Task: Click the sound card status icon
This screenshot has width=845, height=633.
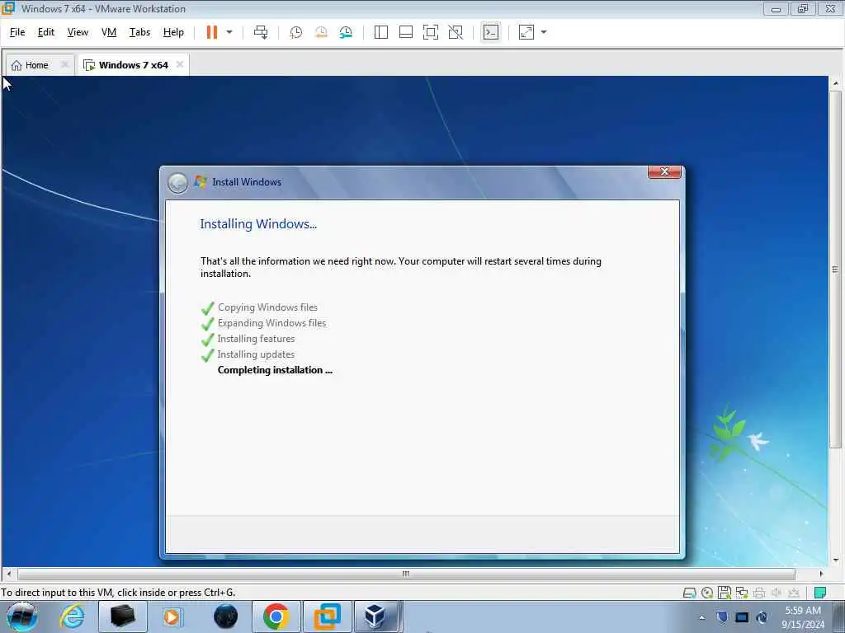Action: point(777,593)
